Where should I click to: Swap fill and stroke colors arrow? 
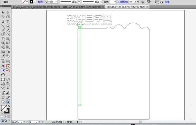click(9, 106)
